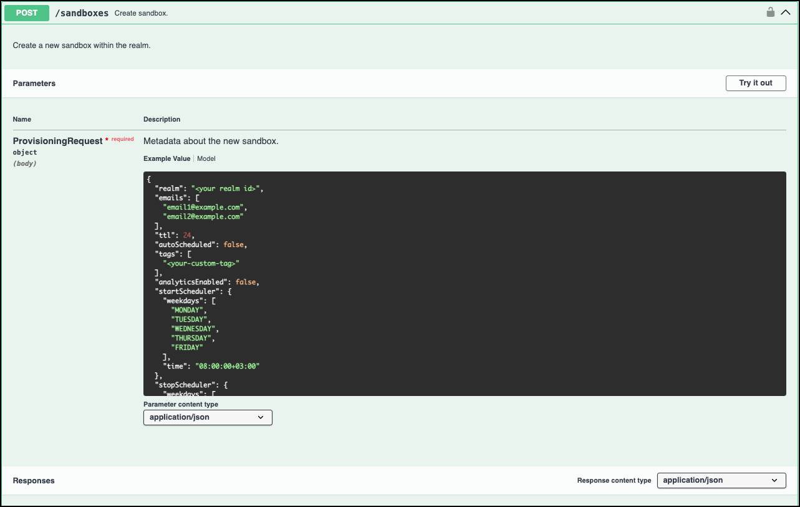
Task: Click the Responses section heading
Action: (x=34, y=481)
